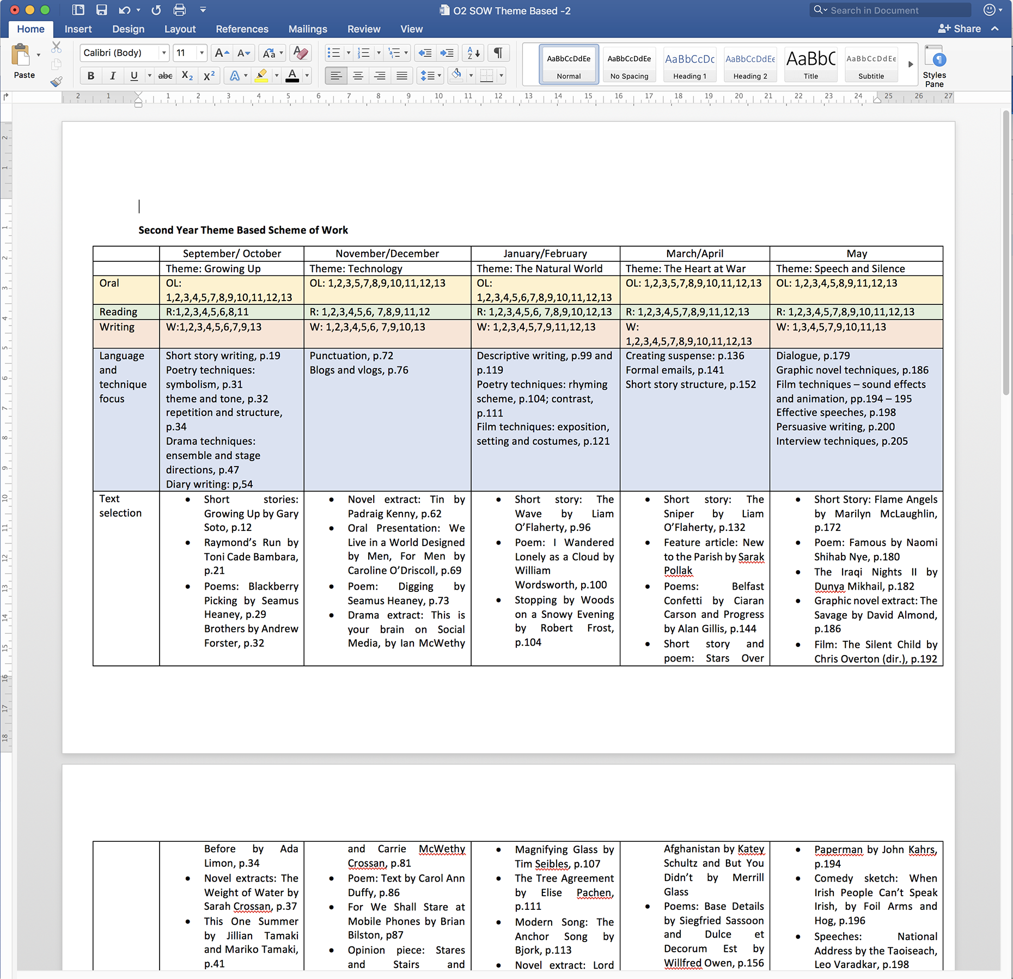The width and height of the screenshot is (1013, 979).
Task: Apply the Normal style
Action: click(569, 64)
